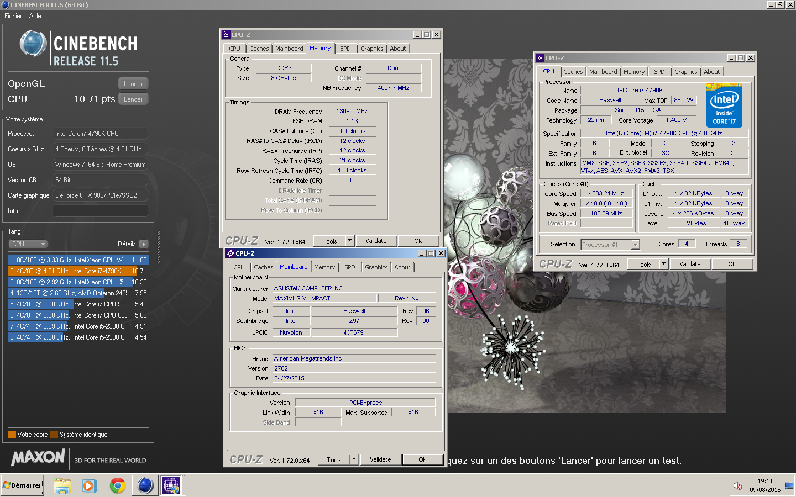Open Memory tab in Mainboard CPU-Z window
Image resolution: width=796 pixels, height=497 pixels.
pos(324,267)
